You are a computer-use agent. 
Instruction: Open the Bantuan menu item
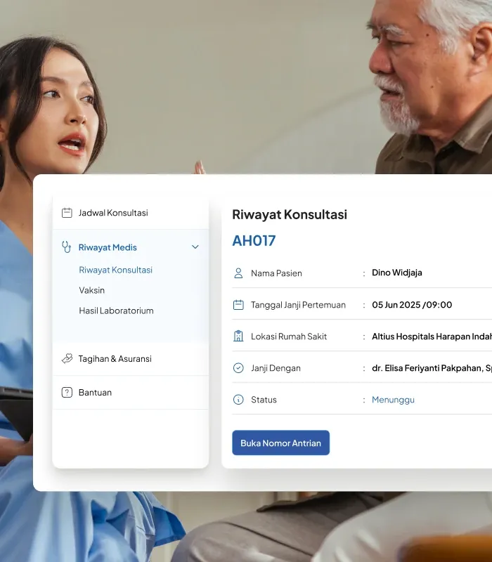(x=131, y=393)
